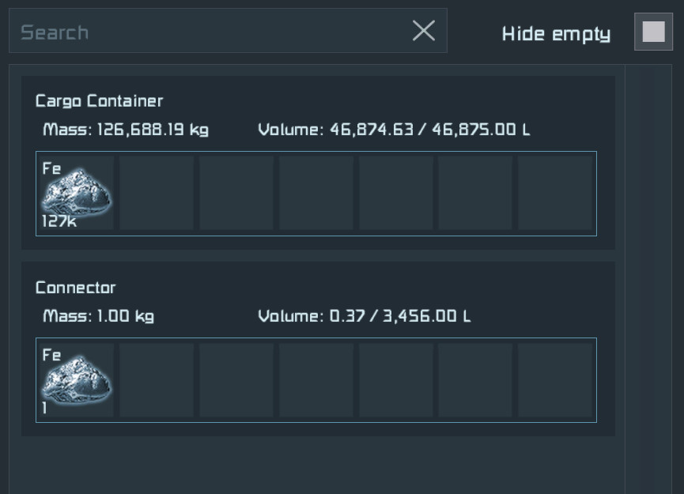684x494 pixels.
Task: Select the single iron ore in Connector
Action: click(76, 379)
